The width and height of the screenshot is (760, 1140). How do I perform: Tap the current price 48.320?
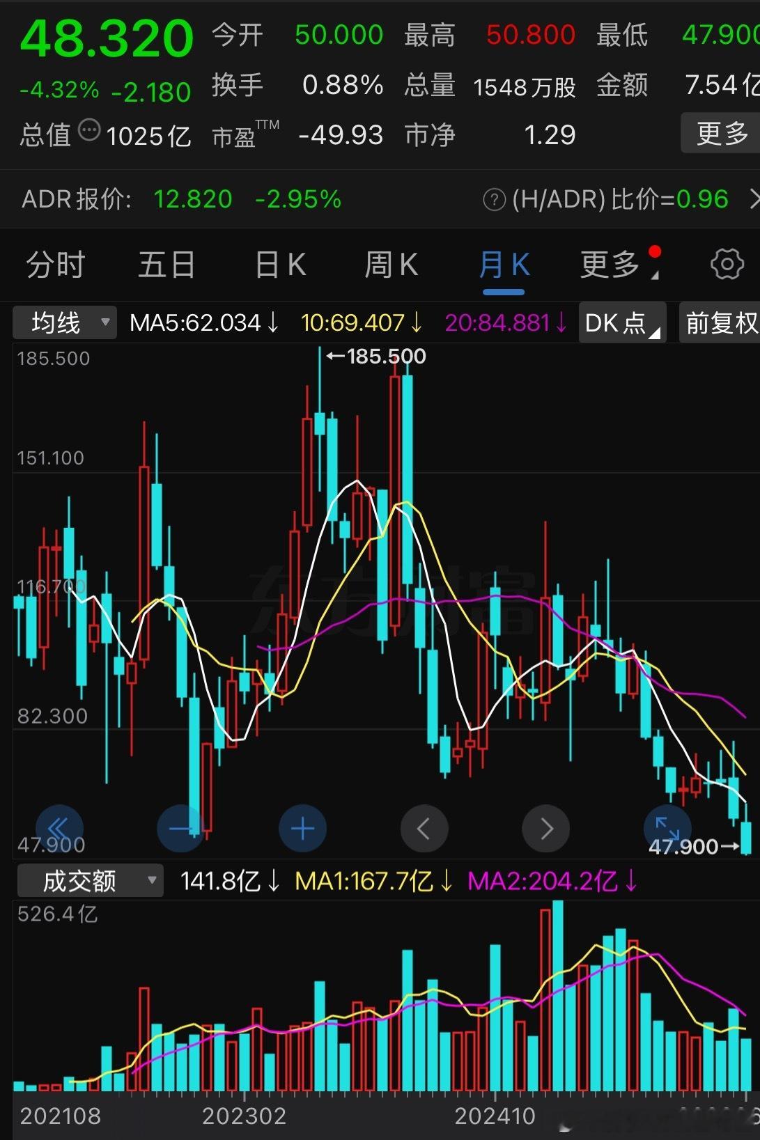(107, 38)
